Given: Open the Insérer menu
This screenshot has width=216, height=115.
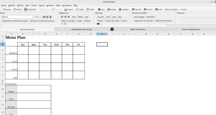Looking at the screenshot, I should pos(34,5).
